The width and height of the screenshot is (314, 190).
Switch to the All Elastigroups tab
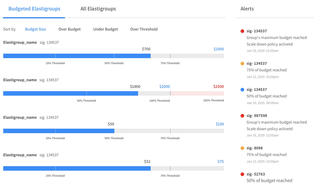(x=98, y=9)
